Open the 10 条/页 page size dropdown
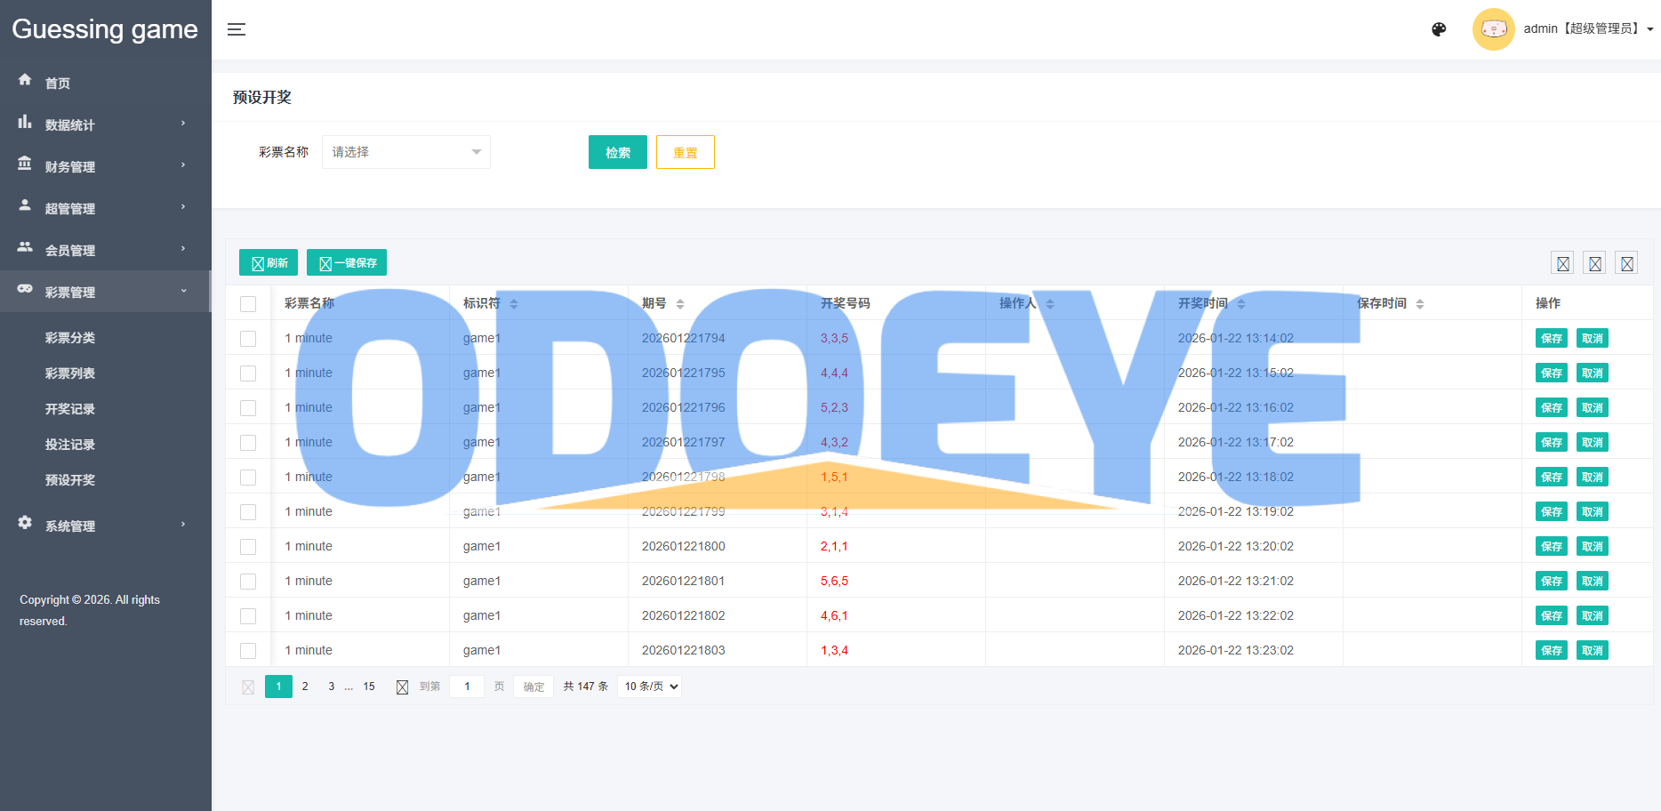The width and height of the screenshot is (1661, 811). 650,687
